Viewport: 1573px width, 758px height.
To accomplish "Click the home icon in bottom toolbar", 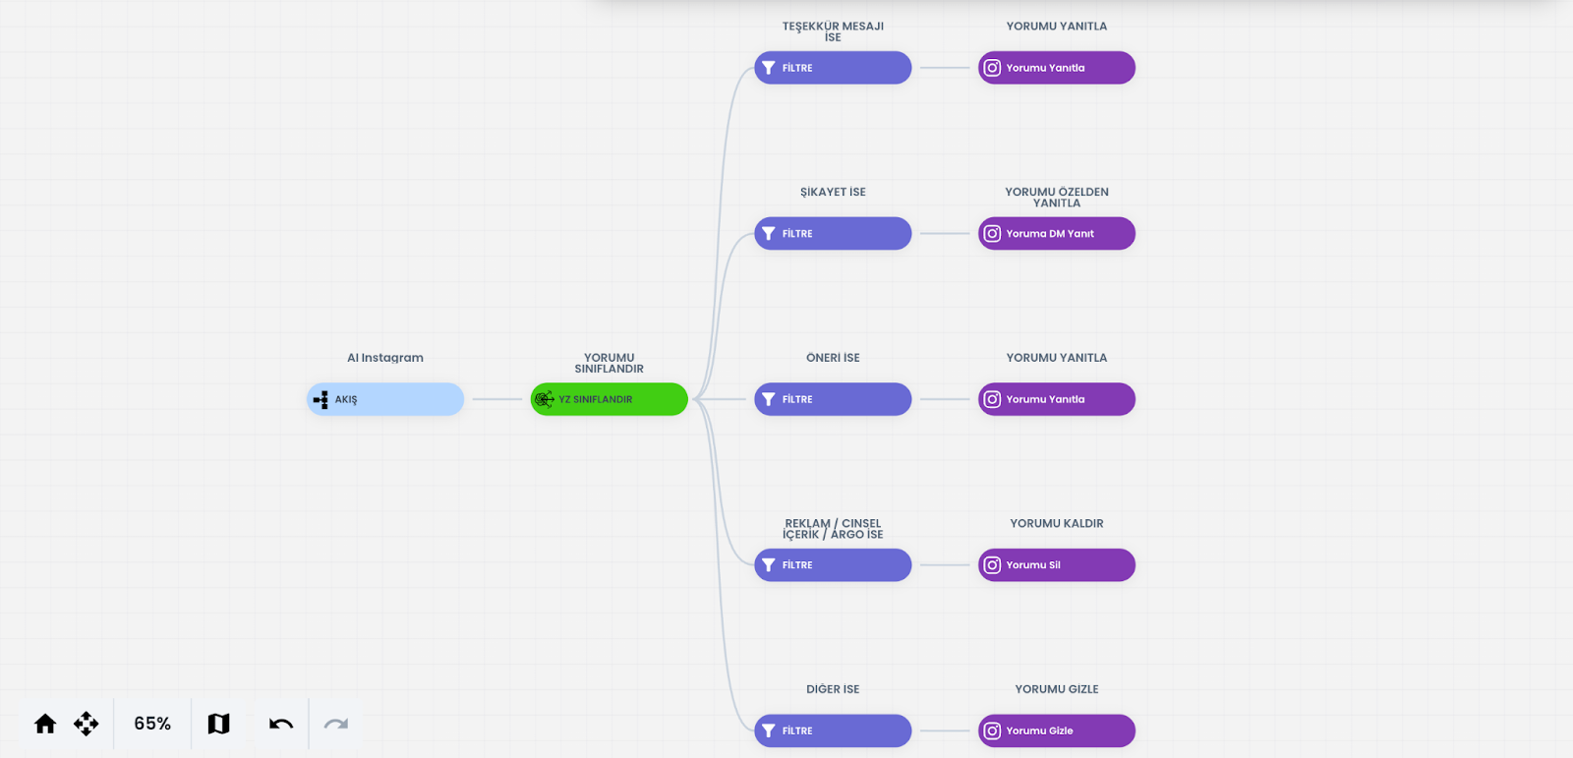I will pos(45,725).
